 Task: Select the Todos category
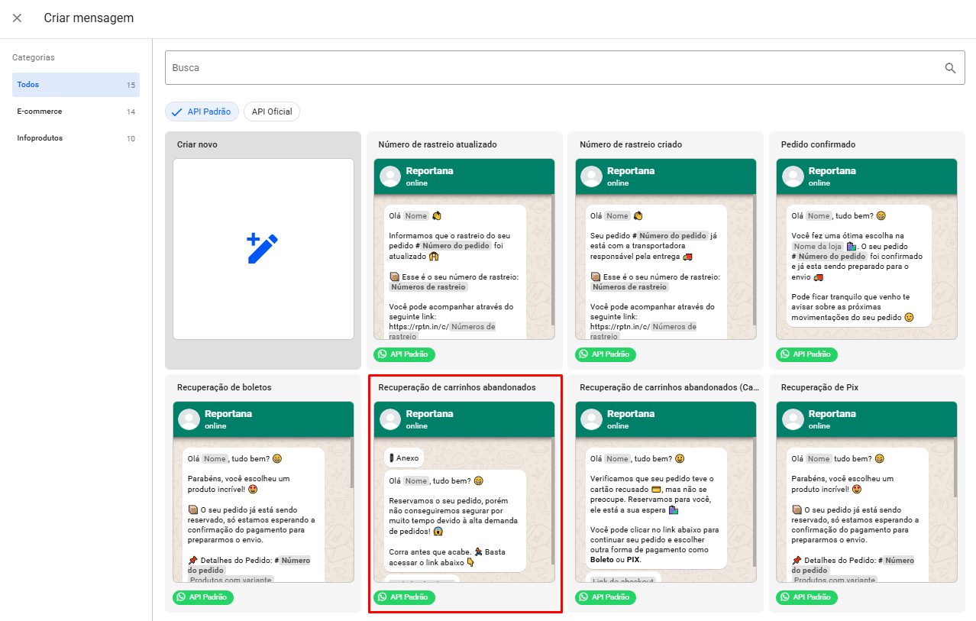(76, 85)
